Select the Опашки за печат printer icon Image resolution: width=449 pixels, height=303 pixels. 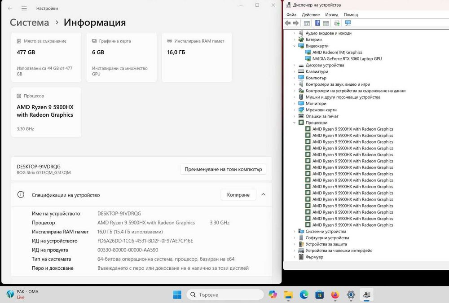pyautogui.click(x=301, y=116)
